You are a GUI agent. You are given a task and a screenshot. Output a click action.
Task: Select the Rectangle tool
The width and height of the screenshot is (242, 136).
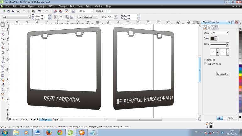(3, 53)
